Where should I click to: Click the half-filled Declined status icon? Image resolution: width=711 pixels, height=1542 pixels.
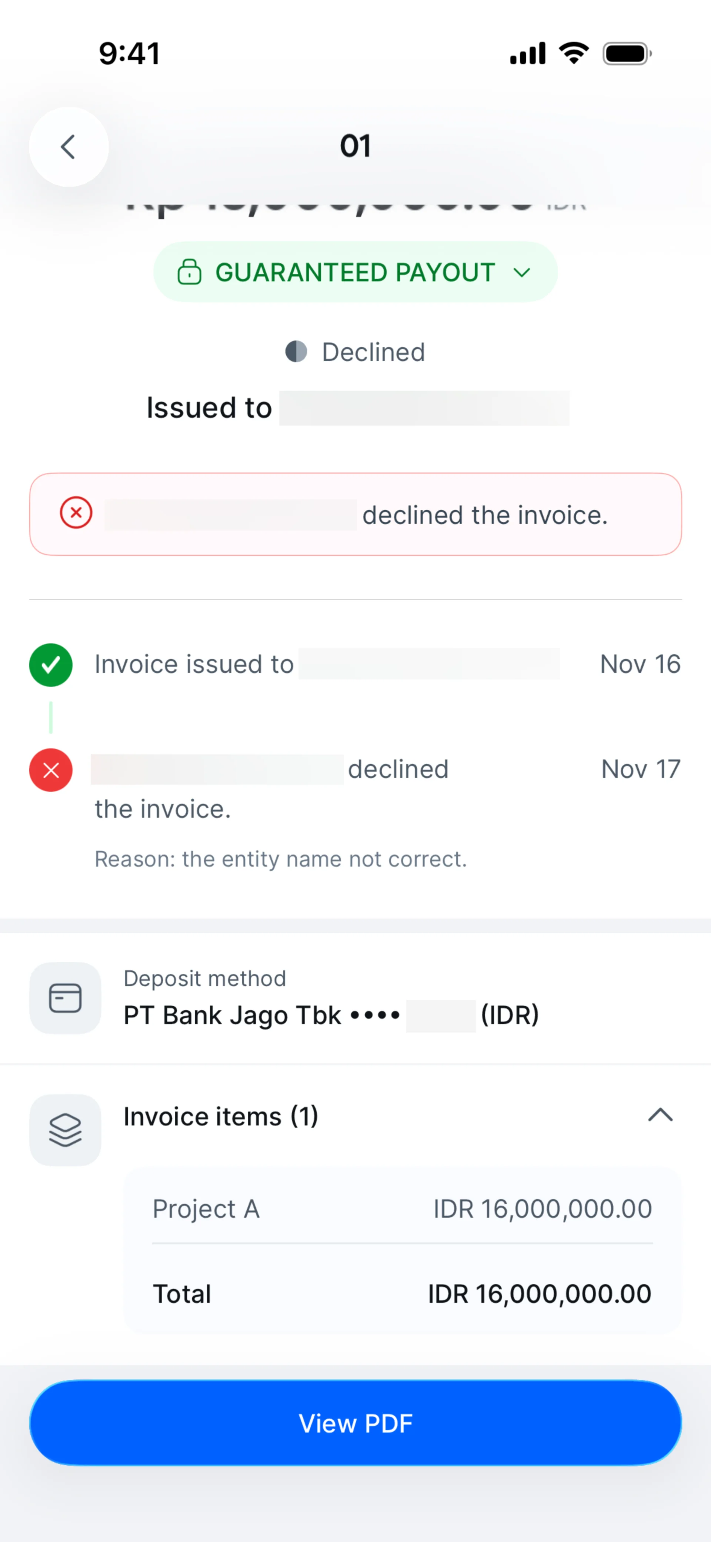296,352
